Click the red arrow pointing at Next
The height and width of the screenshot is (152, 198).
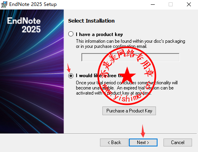(x=143, y=131)
